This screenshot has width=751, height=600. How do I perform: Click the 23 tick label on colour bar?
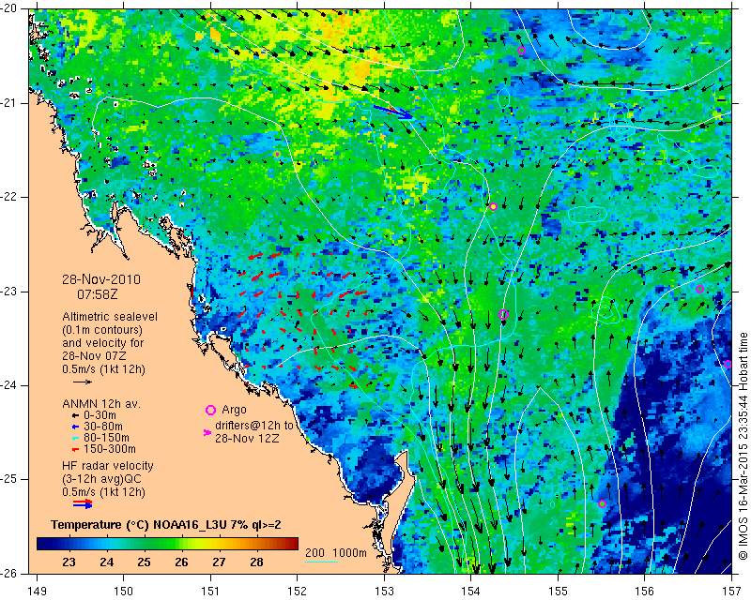[69, 562]
